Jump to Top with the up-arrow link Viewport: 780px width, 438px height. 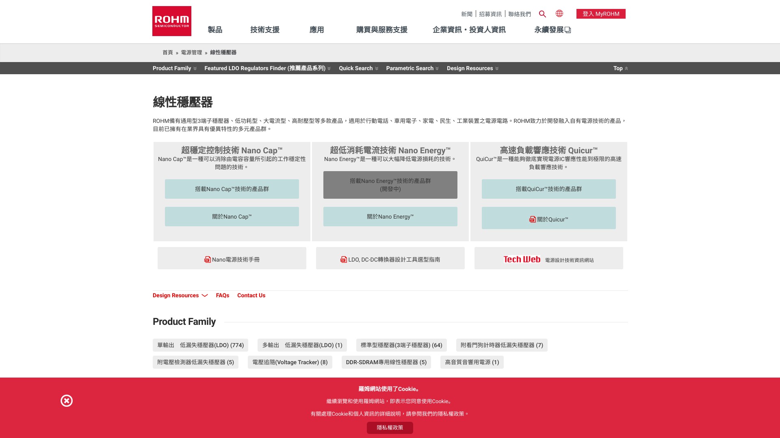[x=620, y=68]
